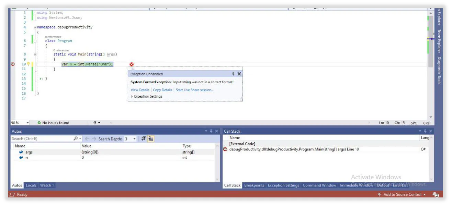This screenshot has width=452, height=206.
Task: Click the Call Stack Name column header
Action: [x=324, y=138]
